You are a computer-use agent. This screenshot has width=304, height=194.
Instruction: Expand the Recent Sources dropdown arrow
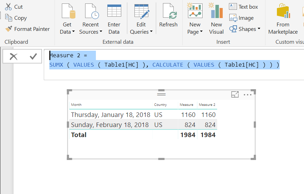tap(101, 31)
